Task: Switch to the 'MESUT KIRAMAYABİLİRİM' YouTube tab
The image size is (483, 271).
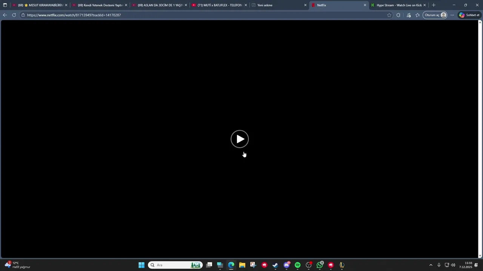Action: coord(39,5)
